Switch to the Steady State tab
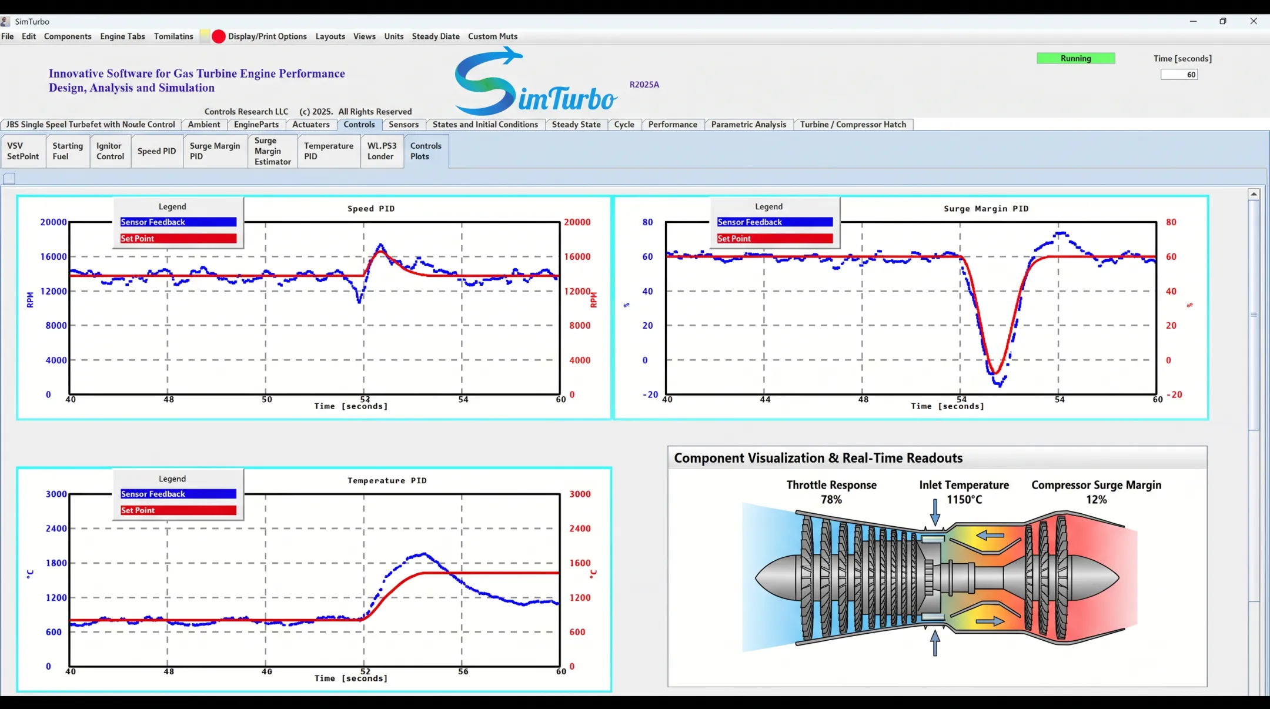This screenshot has width=1270, height=709. [576, 125]
